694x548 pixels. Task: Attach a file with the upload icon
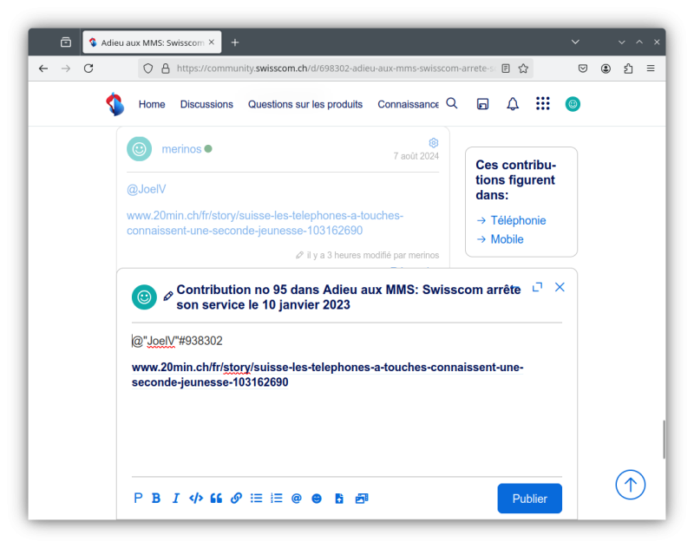[x=339, y=499]
